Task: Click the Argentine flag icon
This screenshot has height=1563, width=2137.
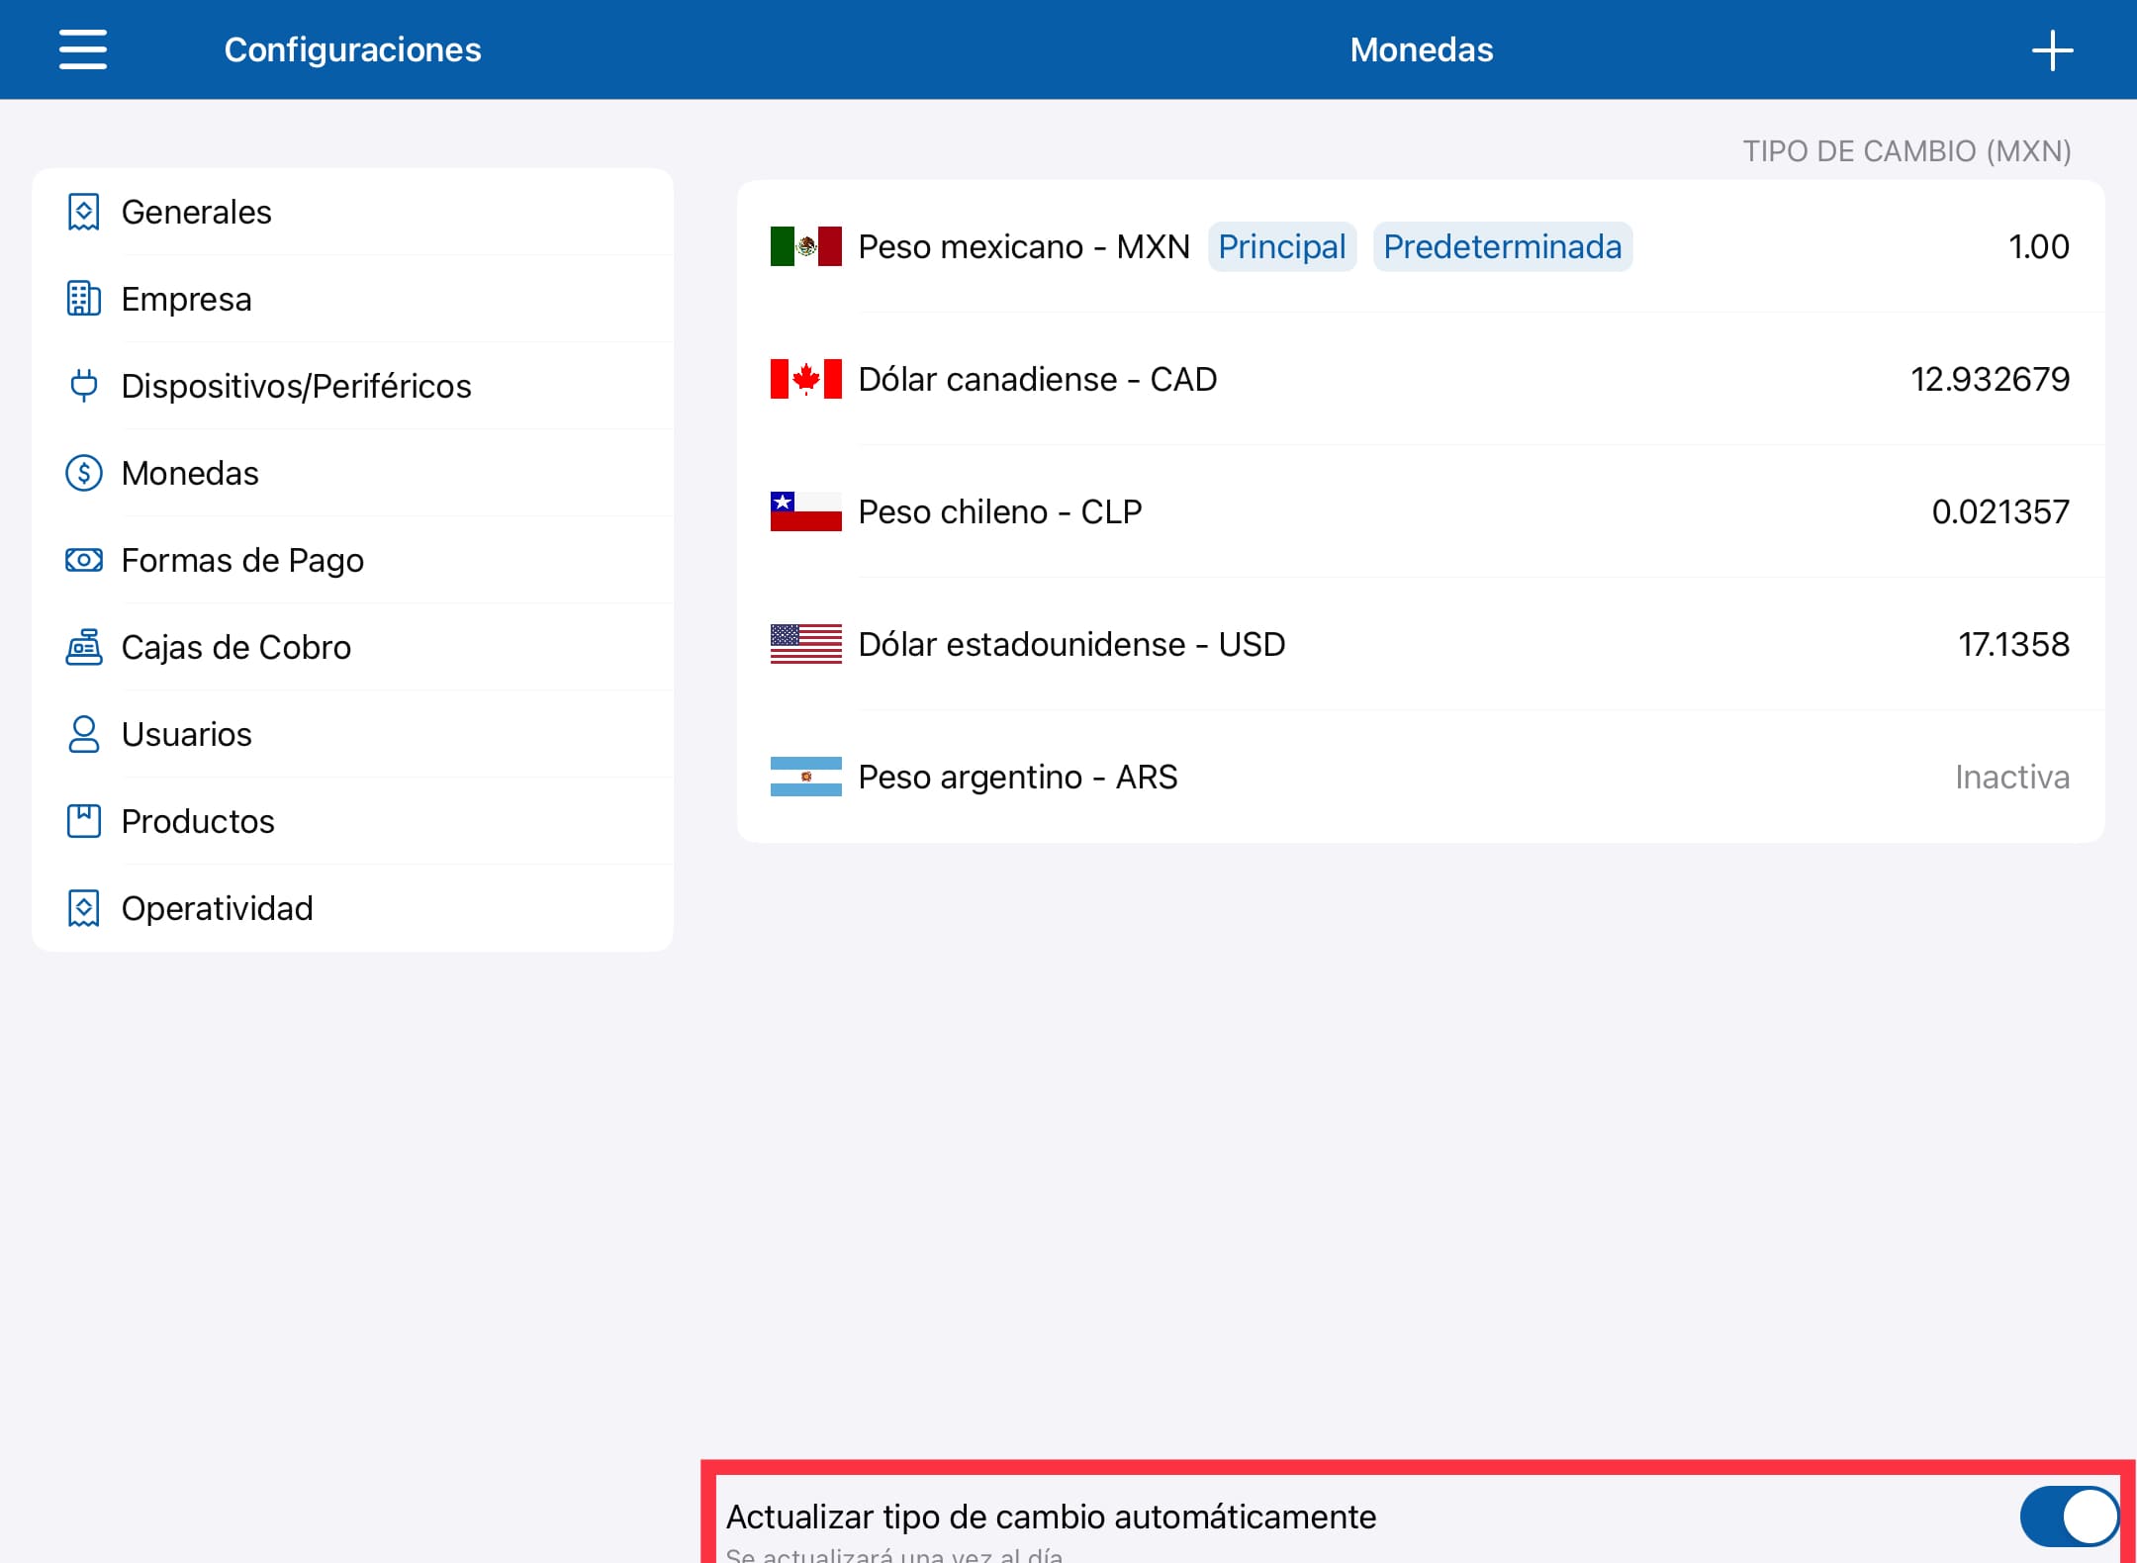Action: click(806, 777)
